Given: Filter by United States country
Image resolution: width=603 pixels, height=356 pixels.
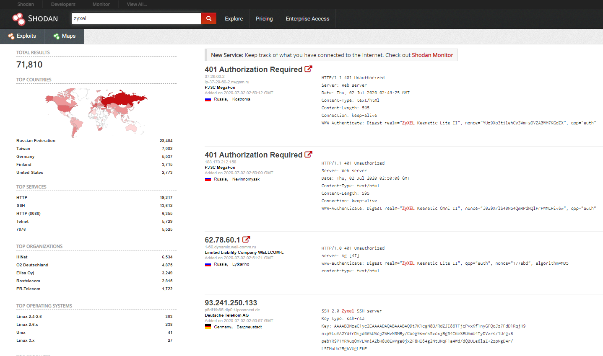Looking at the screenshot, I should [30, 173].
